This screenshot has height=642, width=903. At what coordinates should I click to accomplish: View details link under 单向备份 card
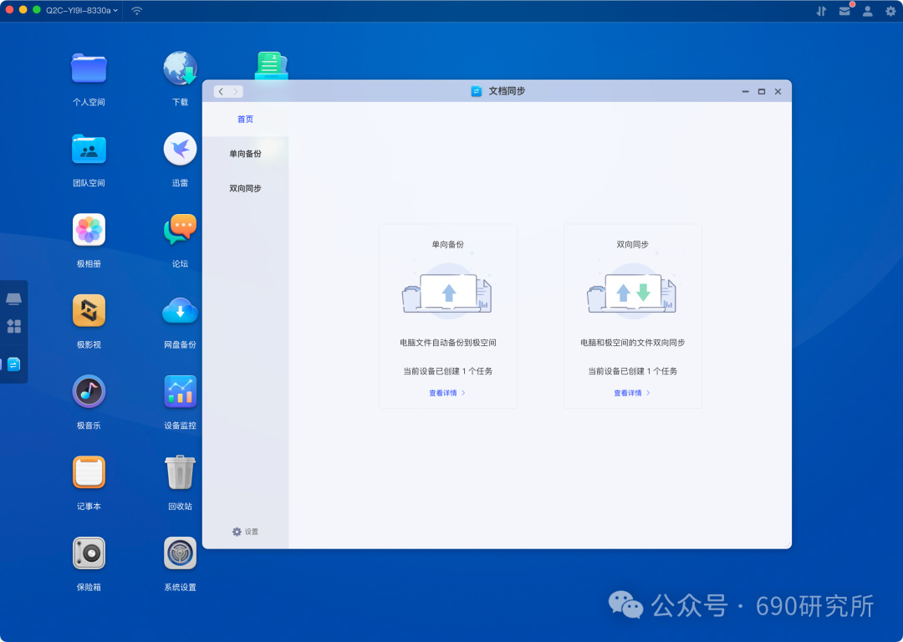[x=446, y=393]
